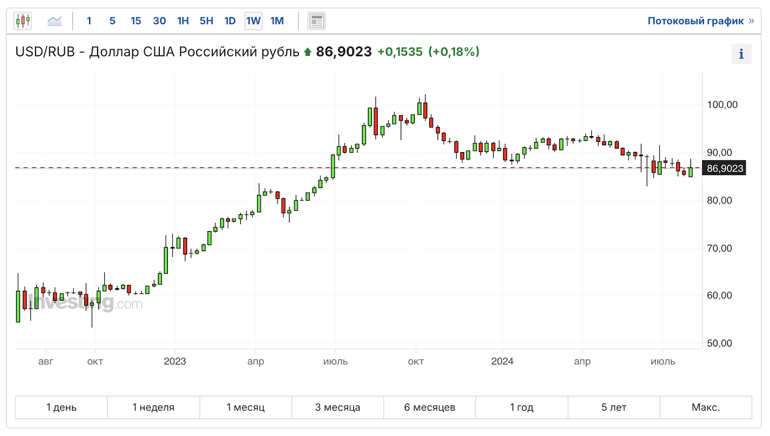Image resolution: width=770 pixels, height=436 pixels.
Task: Show the 6 месяцев range
Action: point(430,408)
